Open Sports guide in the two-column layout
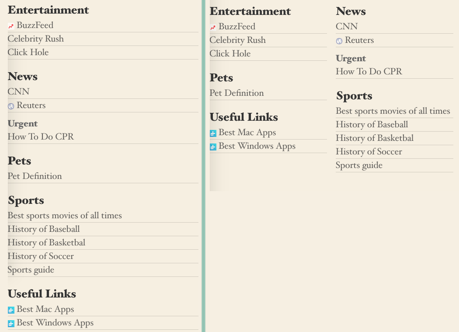Screen dimensions: 459x332 click(x=359, y=165)
